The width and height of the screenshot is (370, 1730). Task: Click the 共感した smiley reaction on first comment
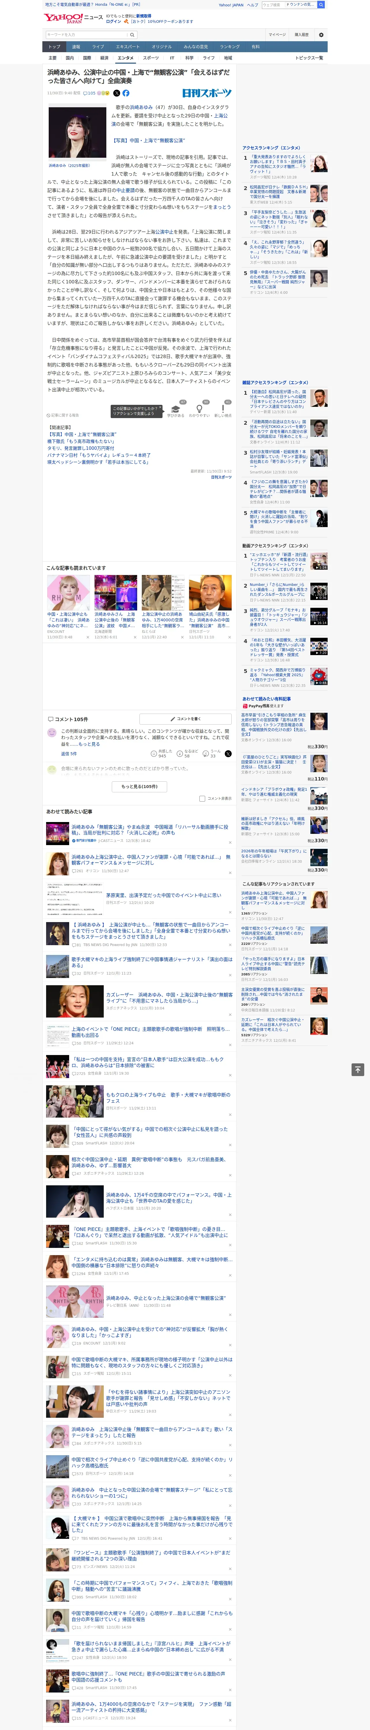[x=161, y=753]
